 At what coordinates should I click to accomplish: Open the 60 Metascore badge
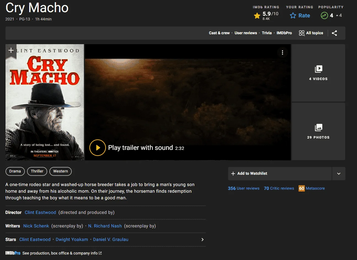pyautogui.click(x=302, y=189)
